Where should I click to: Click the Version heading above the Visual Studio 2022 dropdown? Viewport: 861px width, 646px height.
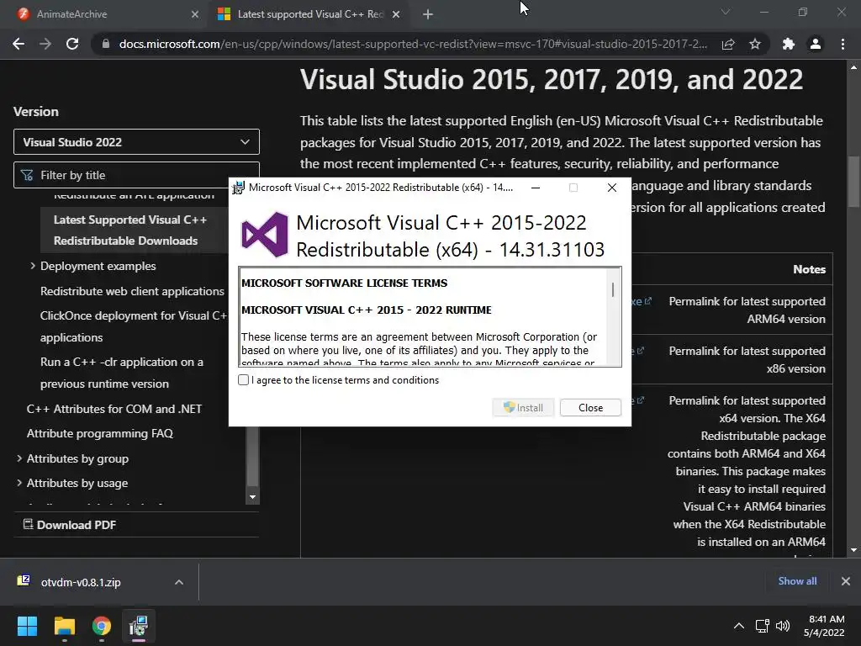[x=35, y=111]
